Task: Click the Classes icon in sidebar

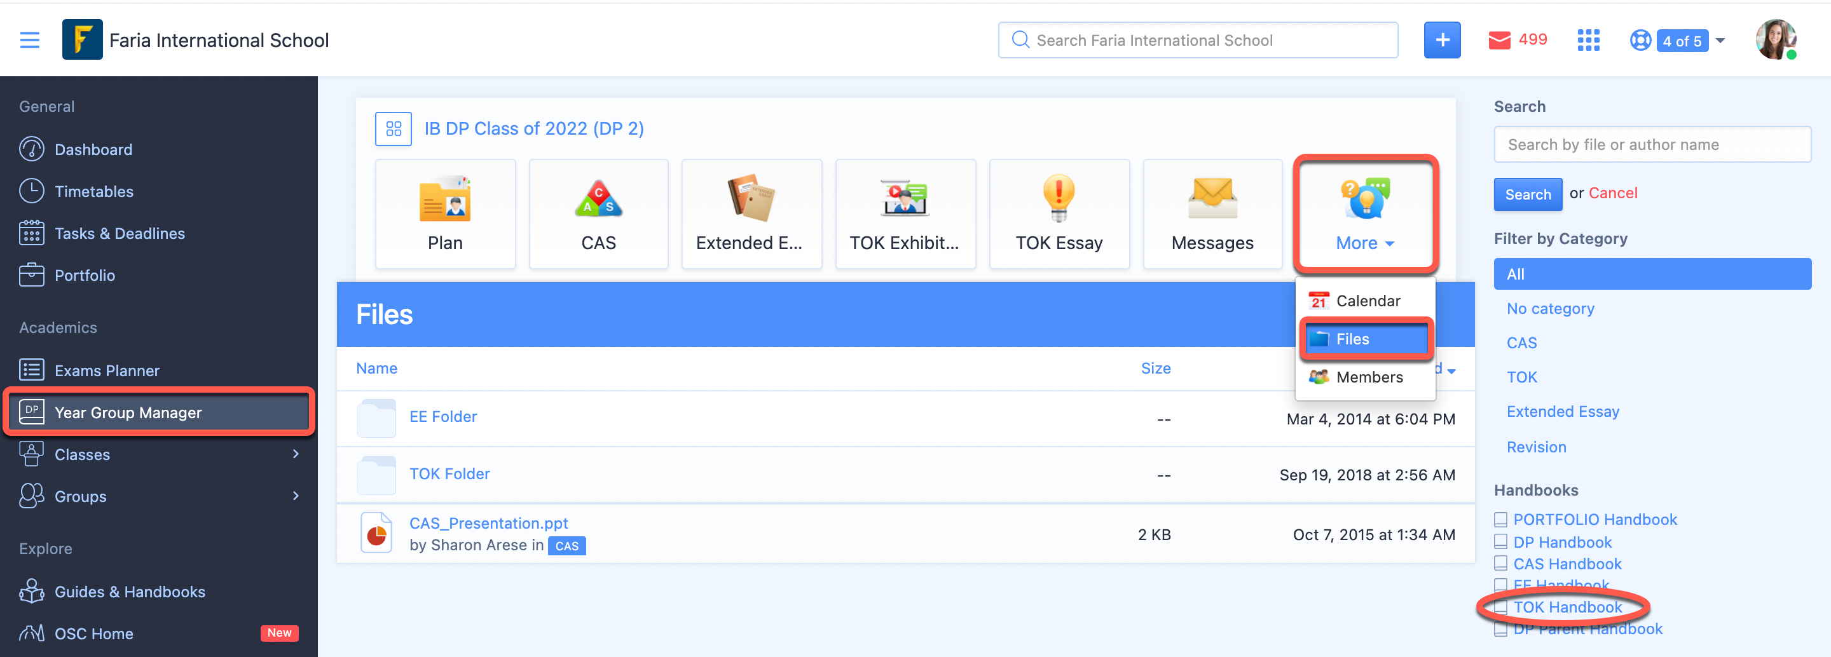Action: click(x=31, y=454)
